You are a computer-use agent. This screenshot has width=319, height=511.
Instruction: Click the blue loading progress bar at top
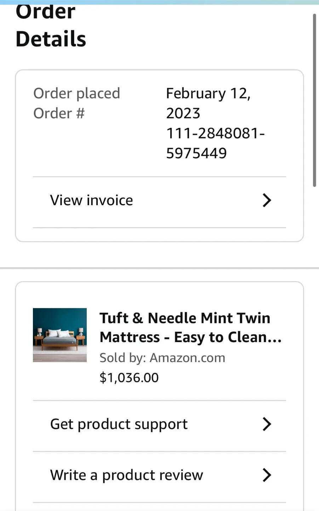point(159,2)
